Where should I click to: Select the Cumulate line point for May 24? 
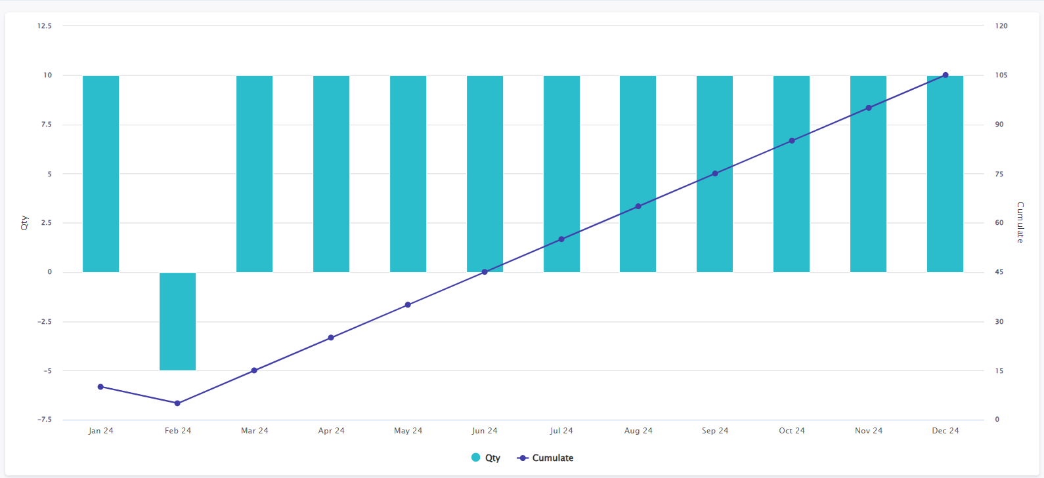click(x=408, y=305)
